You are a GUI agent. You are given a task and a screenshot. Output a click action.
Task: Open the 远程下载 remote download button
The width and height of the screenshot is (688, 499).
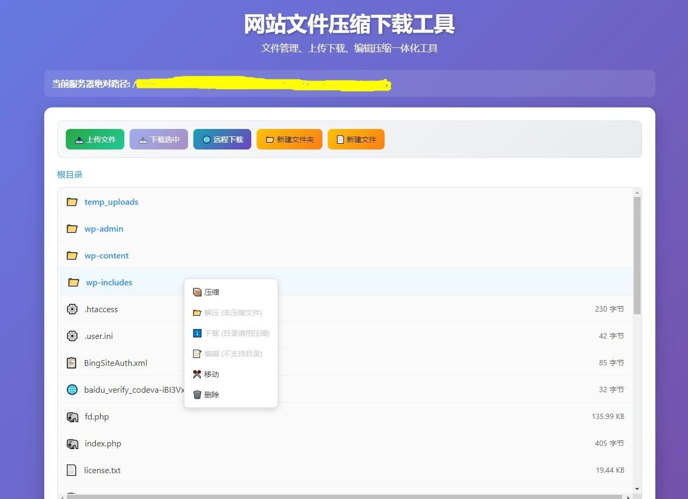[222, 139]
